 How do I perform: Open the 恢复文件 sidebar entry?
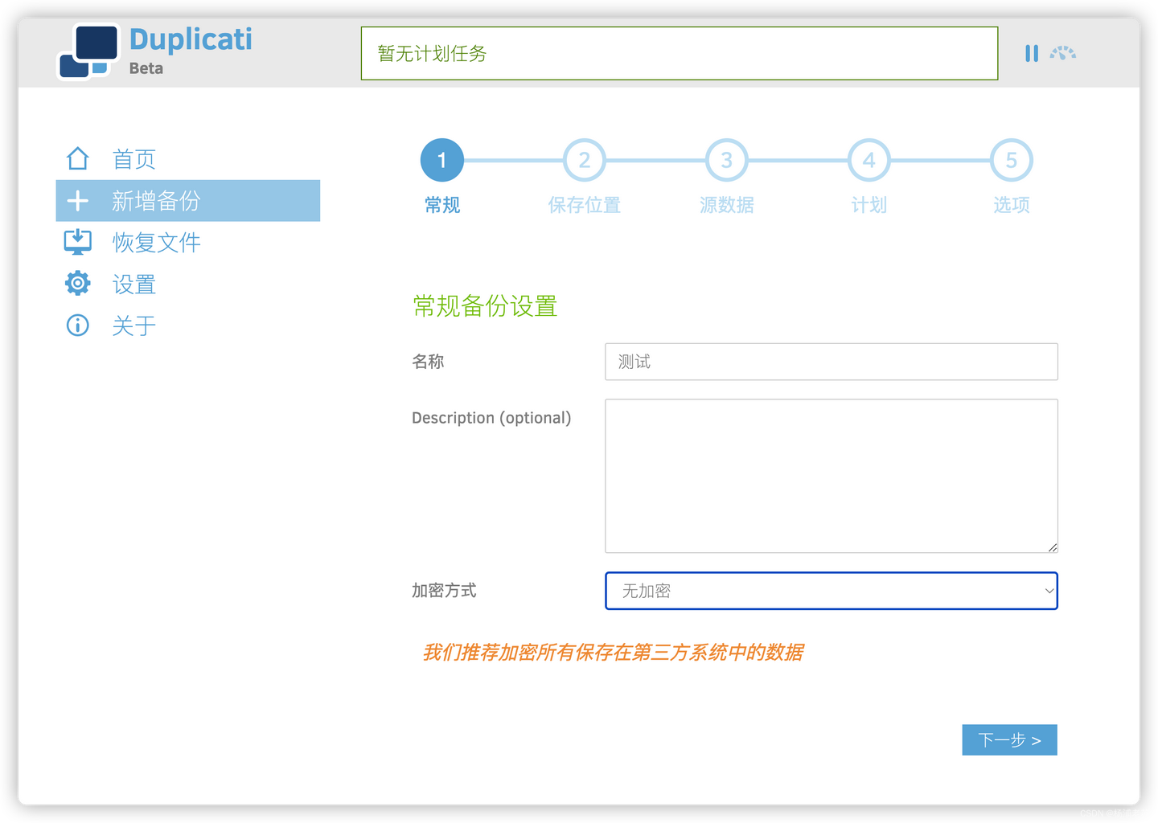tap(157, 242)
